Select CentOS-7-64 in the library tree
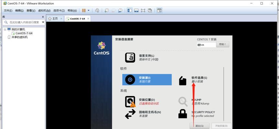Viewport: 279px width, 129px height. [x=24, y=33]
